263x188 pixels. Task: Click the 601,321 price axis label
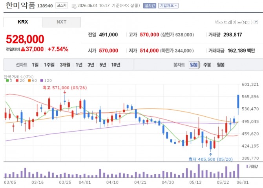pos(250,84)
